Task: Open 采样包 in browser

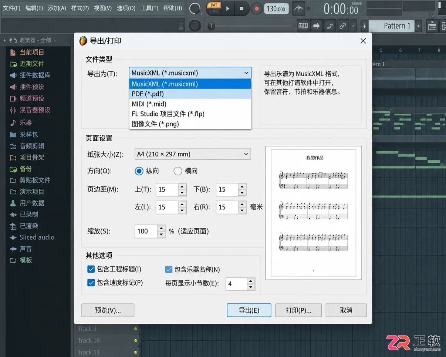Action: (x=29, y=134)
